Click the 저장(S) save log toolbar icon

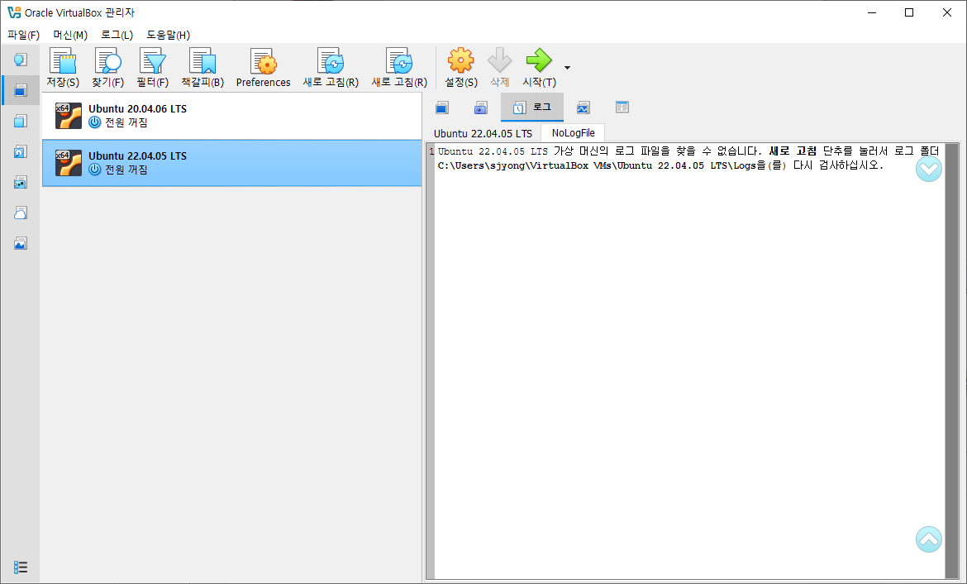pos(63,61)
